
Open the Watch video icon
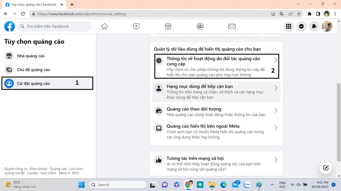[x=136, y=26]
